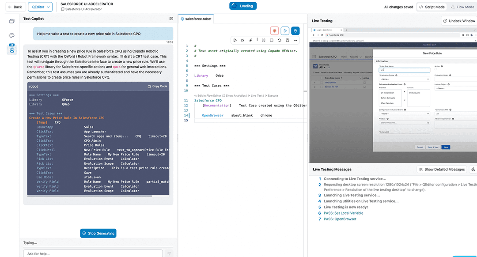Click Show Detailed Messages button
Viewport: 477px width, 257px height.
click(441, 169)
